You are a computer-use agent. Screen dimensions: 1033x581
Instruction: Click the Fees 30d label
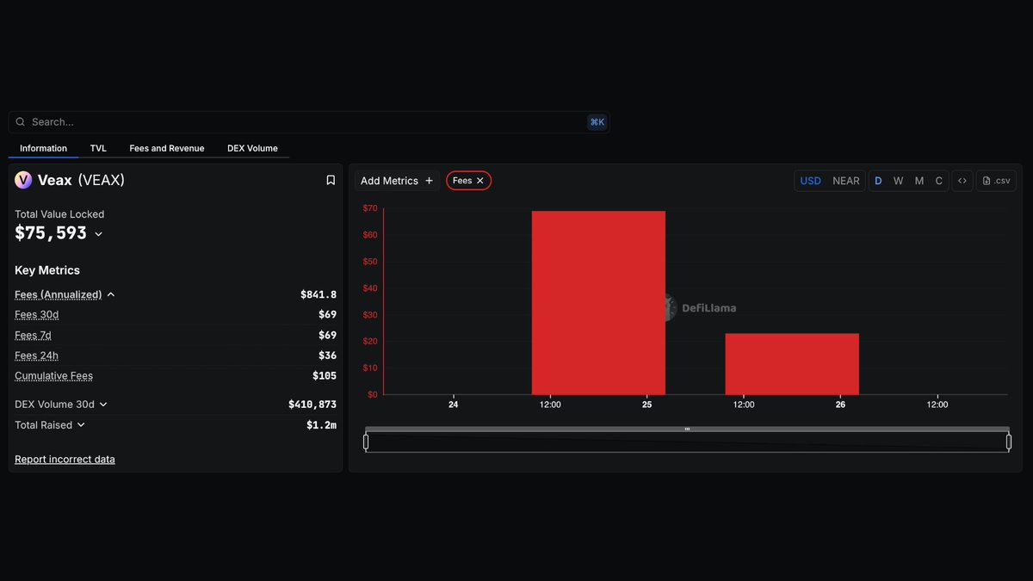(37, 315)
